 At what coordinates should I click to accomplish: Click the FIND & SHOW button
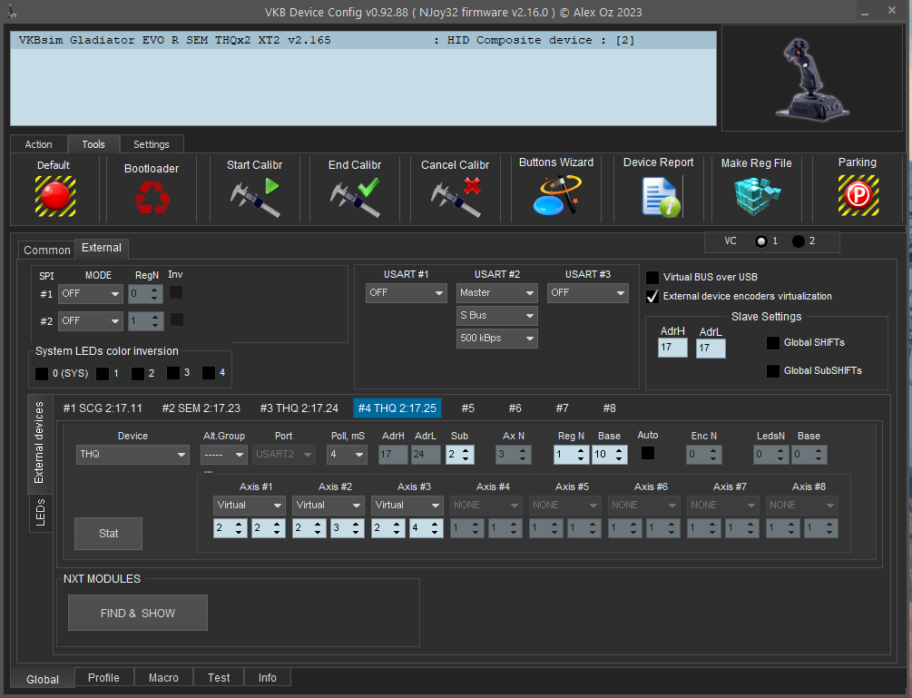[138, 613]
